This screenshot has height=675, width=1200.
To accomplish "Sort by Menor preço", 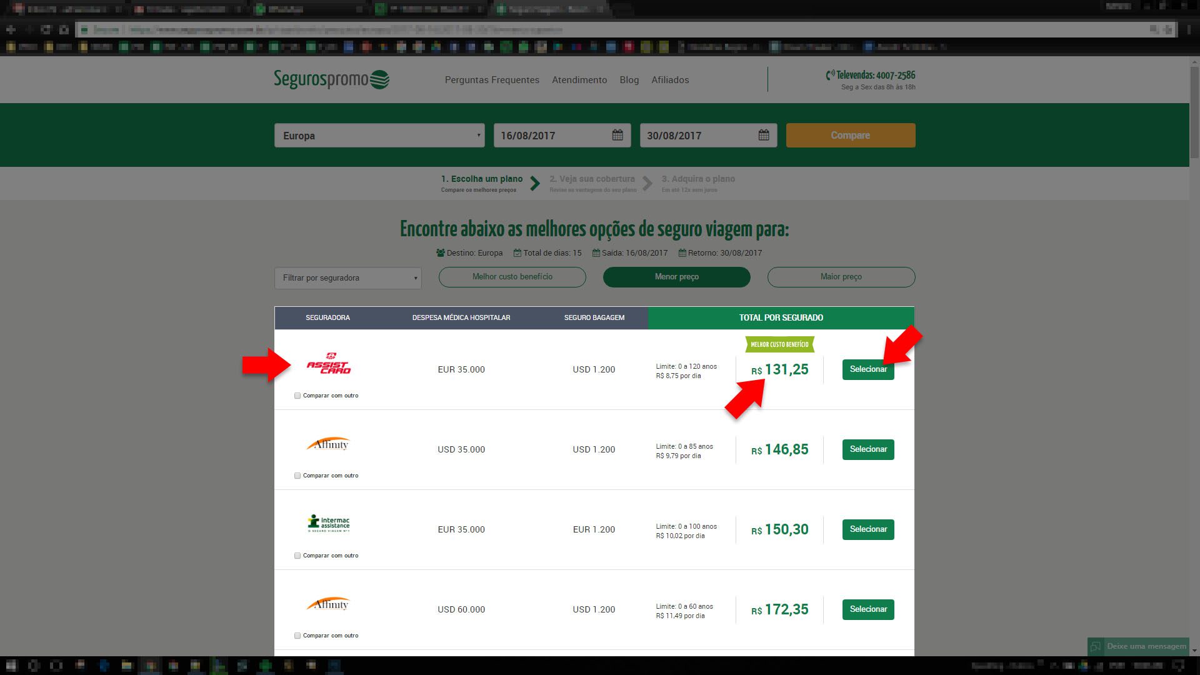I will tap(677, 277).
